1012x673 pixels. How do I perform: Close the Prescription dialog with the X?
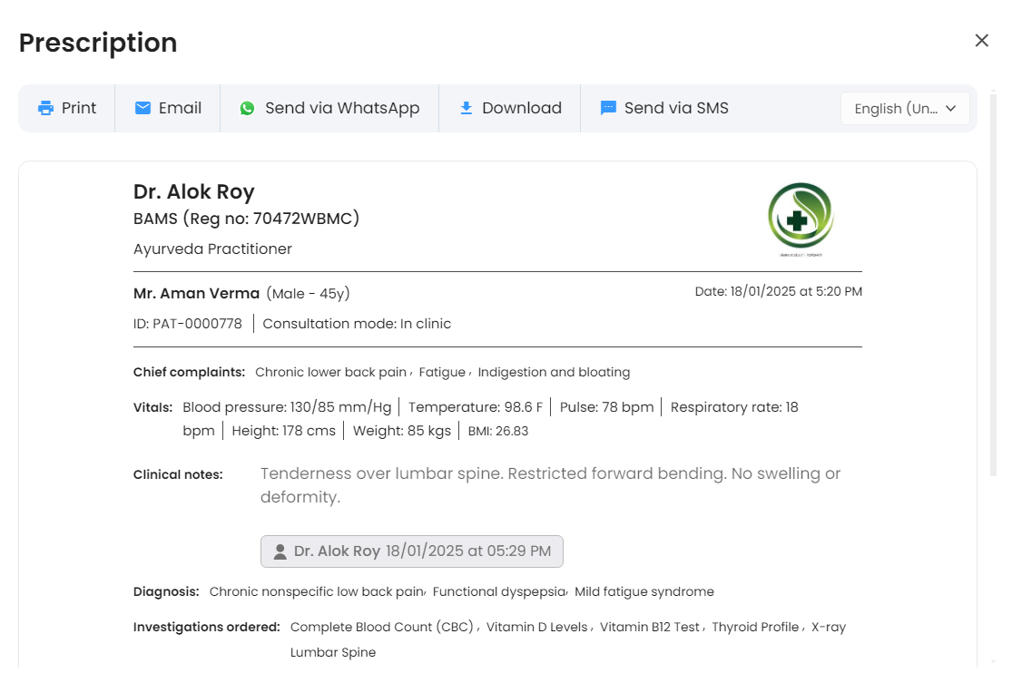(981, 41)
